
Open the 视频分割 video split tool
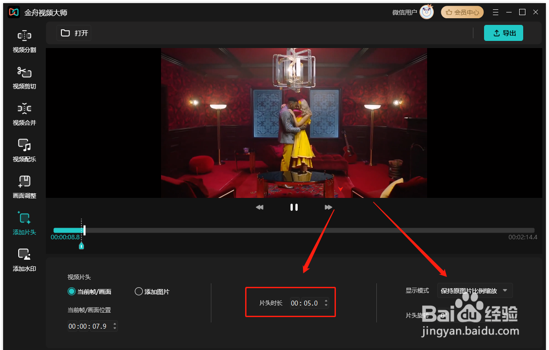tap(24, 42)
